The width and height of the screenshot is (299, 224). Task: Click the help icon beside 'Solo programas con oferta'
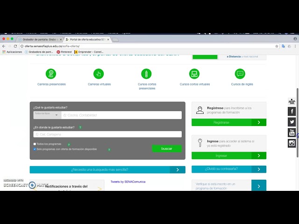click(109, 150)
